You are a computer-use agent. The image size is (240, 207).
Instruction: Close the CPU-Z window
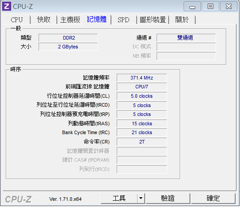(228, 6)
